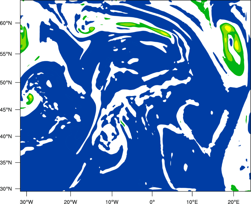Click the 20°W longitude label
Image resolution: width=251 pixels, height=204 pixels.
[71, 202]
